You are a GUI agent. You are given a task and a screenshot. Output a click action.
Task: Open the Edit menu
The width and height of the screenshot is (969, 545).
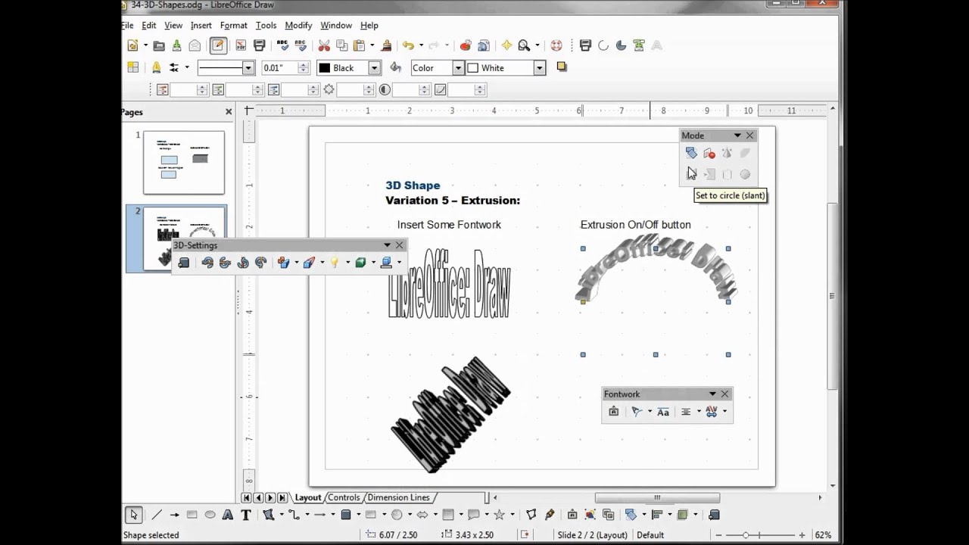[x=148, y=25]
